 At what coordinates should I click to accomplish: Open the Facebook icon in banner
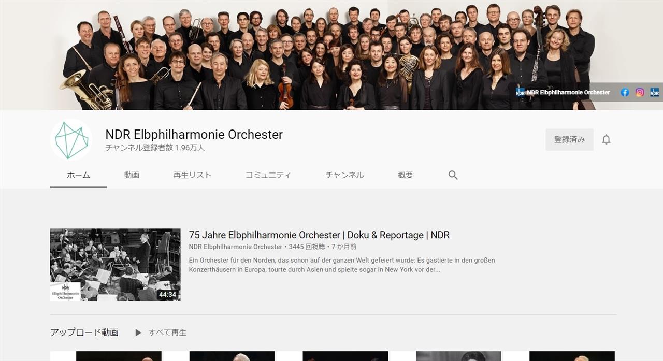625,93
